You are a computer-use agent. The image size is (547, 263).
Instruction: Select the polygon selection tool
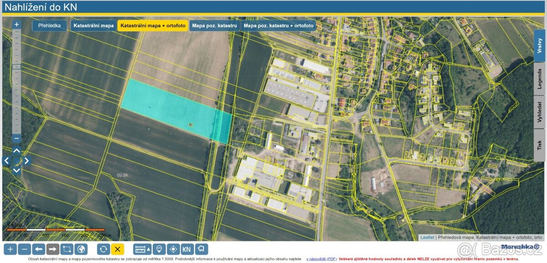(201, 249)
